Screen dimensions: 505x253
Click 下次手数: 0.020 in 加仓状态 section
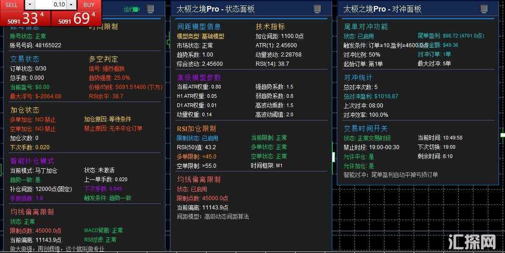pyautogui.click(x=30, y=147)
